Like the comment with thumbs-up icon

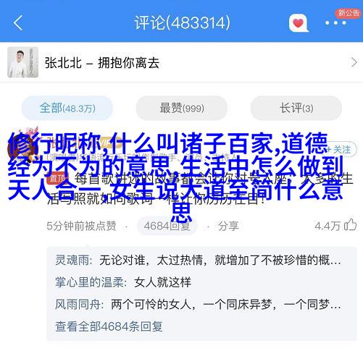(350, 225)
